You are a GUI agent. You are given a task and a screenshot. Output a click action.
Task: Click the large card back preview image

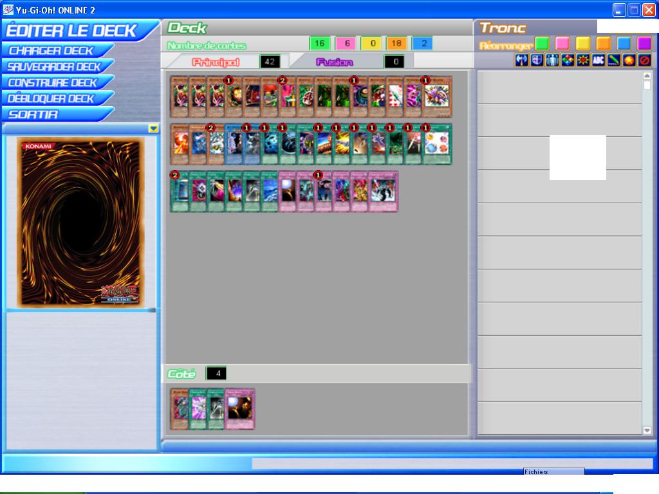pyautogui.click(x=80, y=222)
